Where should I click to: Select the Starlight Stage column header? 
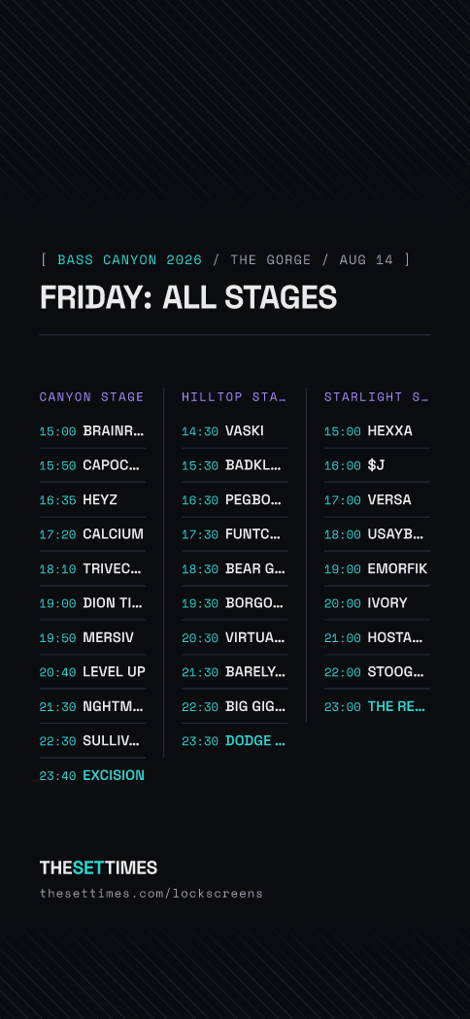coord(377,396)
